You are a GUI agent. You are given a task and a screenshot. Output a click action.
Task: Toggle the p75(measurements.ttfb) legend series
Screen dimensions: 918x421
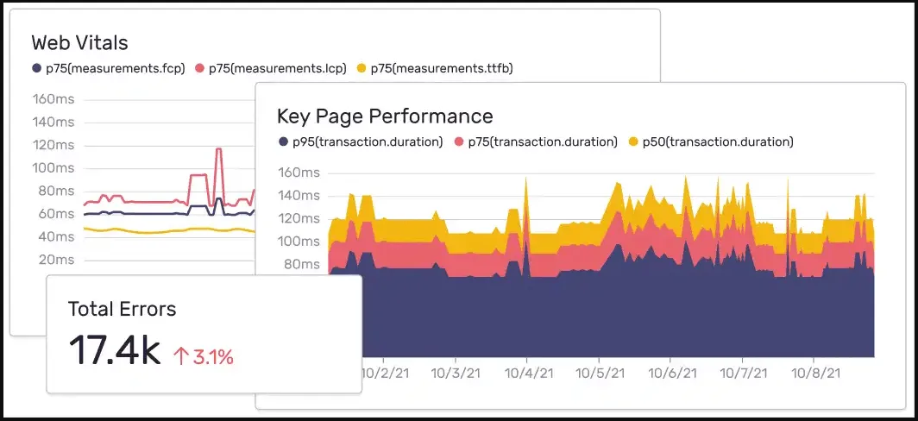tap(435, 69)
